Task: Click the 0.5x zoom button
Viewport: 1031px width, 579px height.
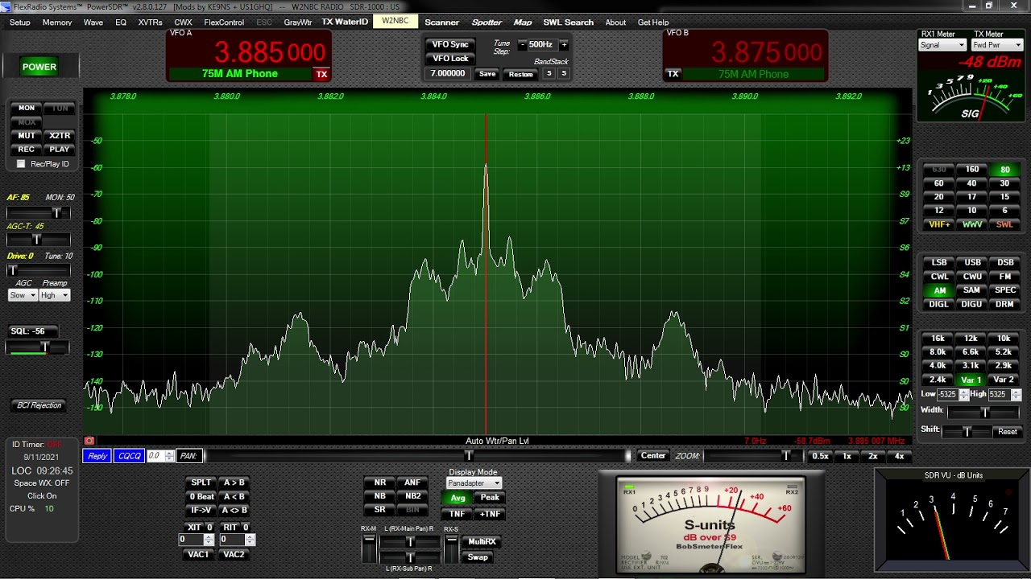Action: point(820,456)
